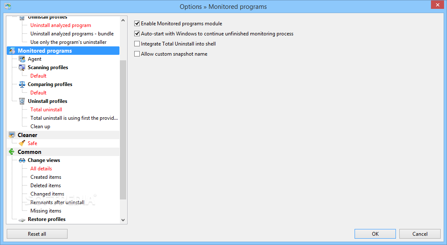This screenshot has width=447, height=245.
Task: Select Uninstall profiles under Monitored programs
Action: [48, 101]
